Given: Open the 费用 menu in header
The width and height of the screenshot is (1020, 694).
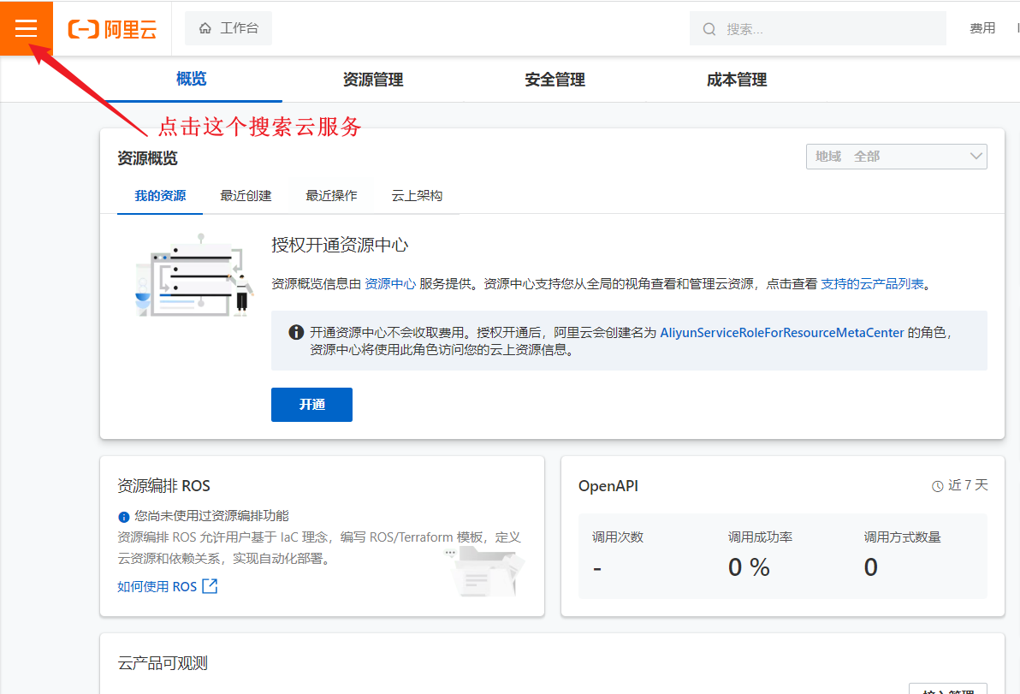Looking at the screenshot, I should point(982,28).
